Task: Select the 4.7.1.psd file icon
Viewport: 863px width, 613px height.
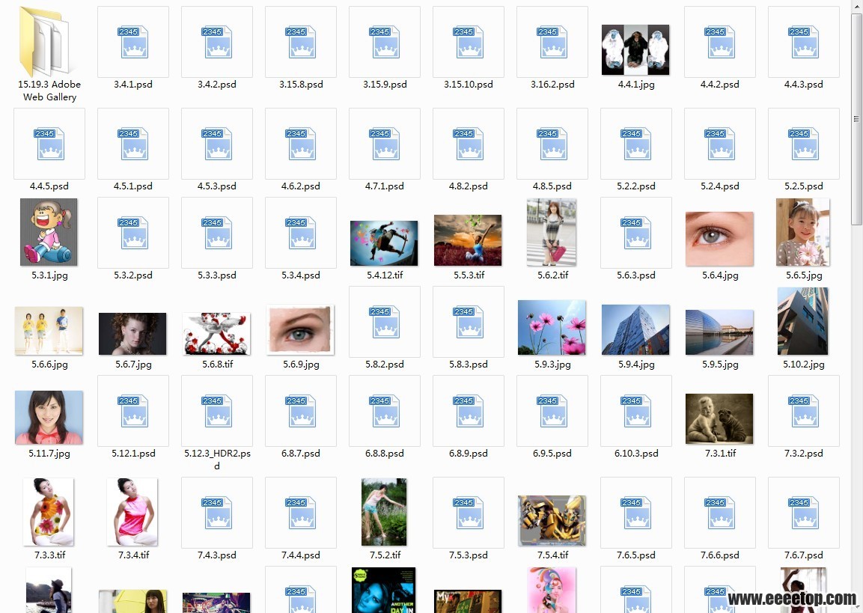Action: 385,144
